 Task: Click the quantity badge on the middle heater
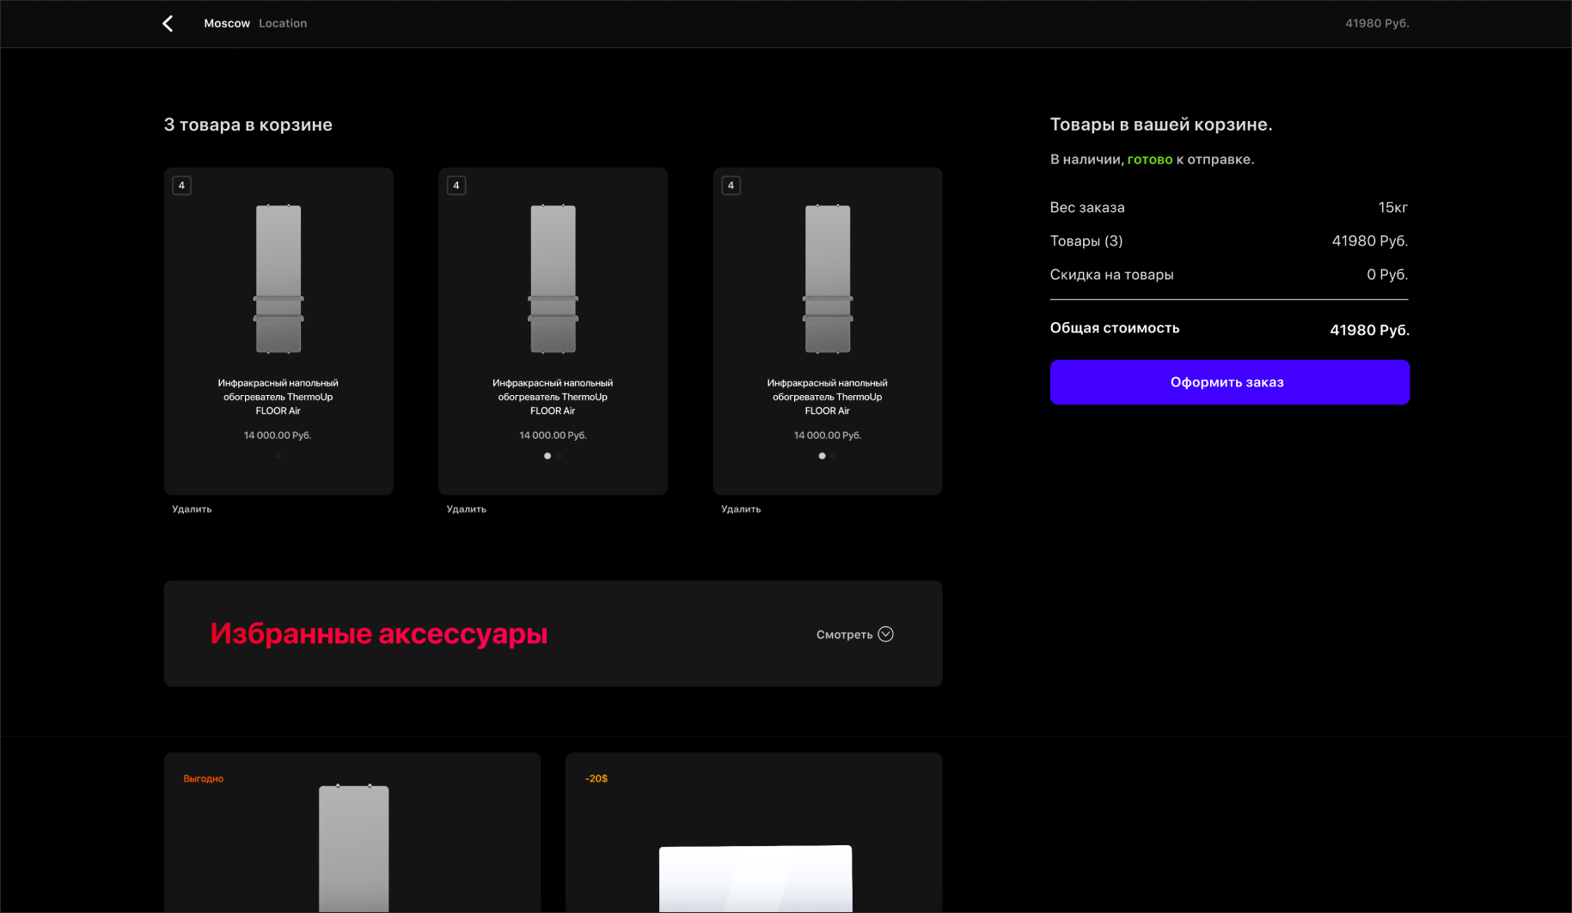point(456,186)
